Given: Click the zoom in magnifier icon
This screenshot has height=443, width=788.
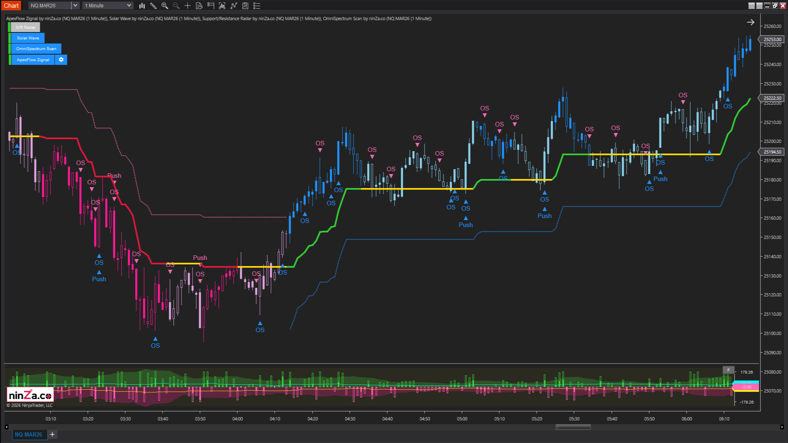Looking at the screenshot, I should (165, 6).
